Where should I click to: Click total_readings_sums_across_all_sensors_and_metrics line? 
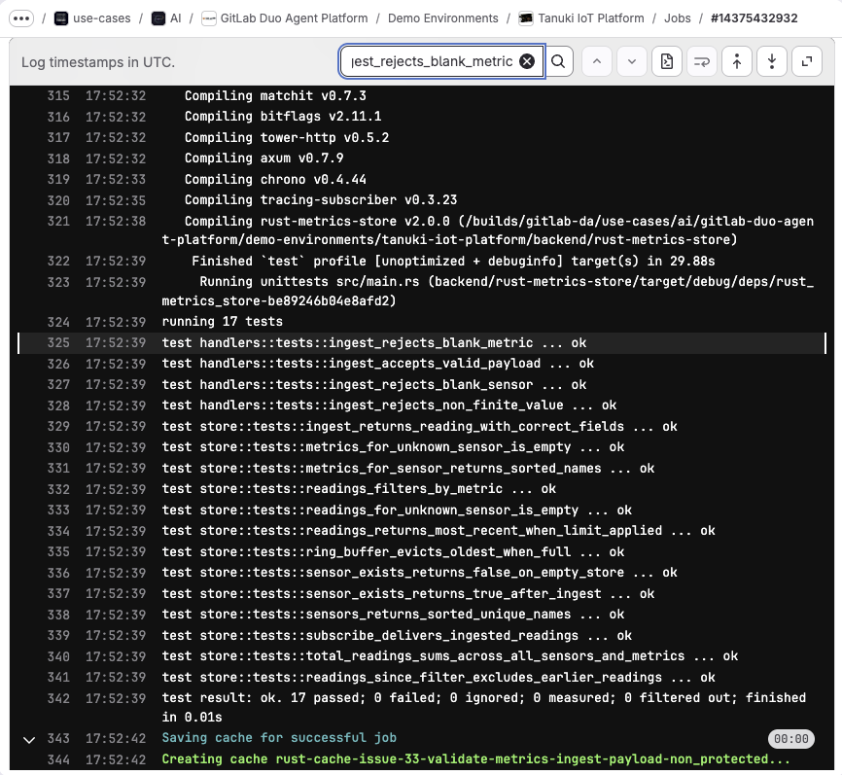click(450, 656)
